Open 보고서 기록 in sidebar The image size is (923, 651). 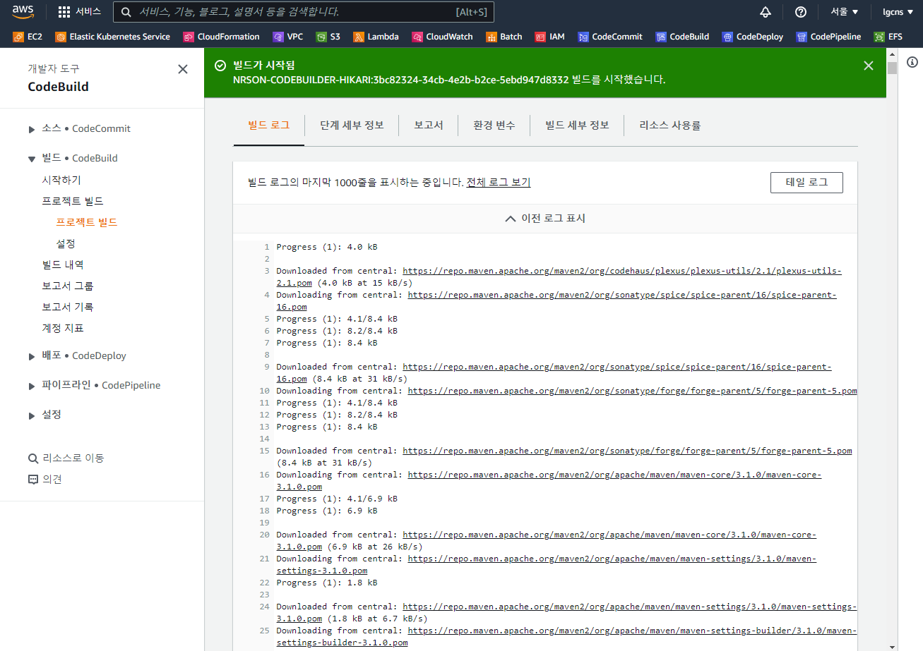coord(68,307)
